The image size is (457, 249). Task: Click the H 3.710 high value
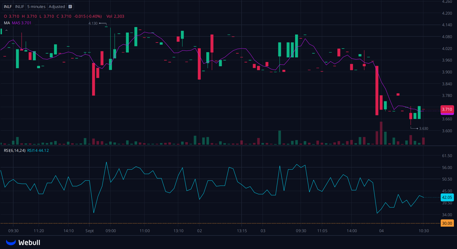[29, 16]
